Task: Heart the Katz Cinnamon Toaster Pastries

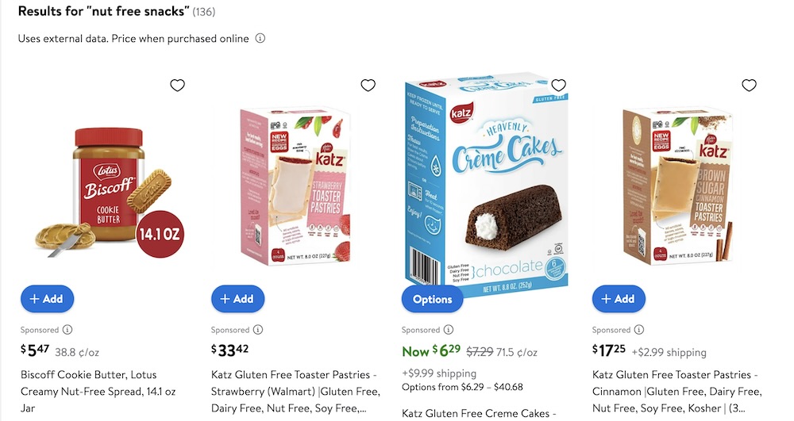Action: 749,86
